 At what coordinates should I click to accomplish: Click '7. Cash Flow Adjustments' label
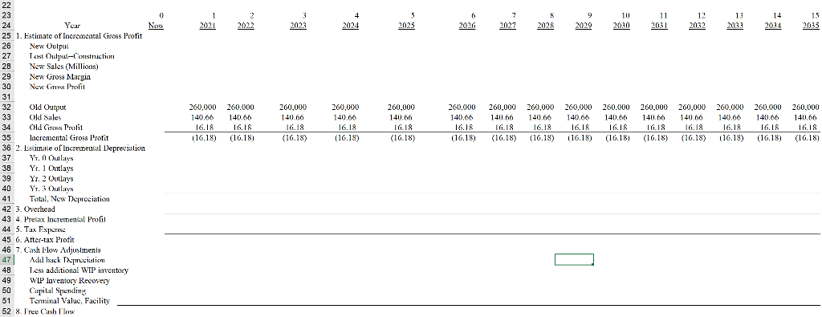[58, 250]
